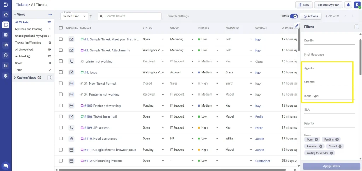Click the info icon next to Archived
This screenshot has height=171, width=362.
coord(29,56)
